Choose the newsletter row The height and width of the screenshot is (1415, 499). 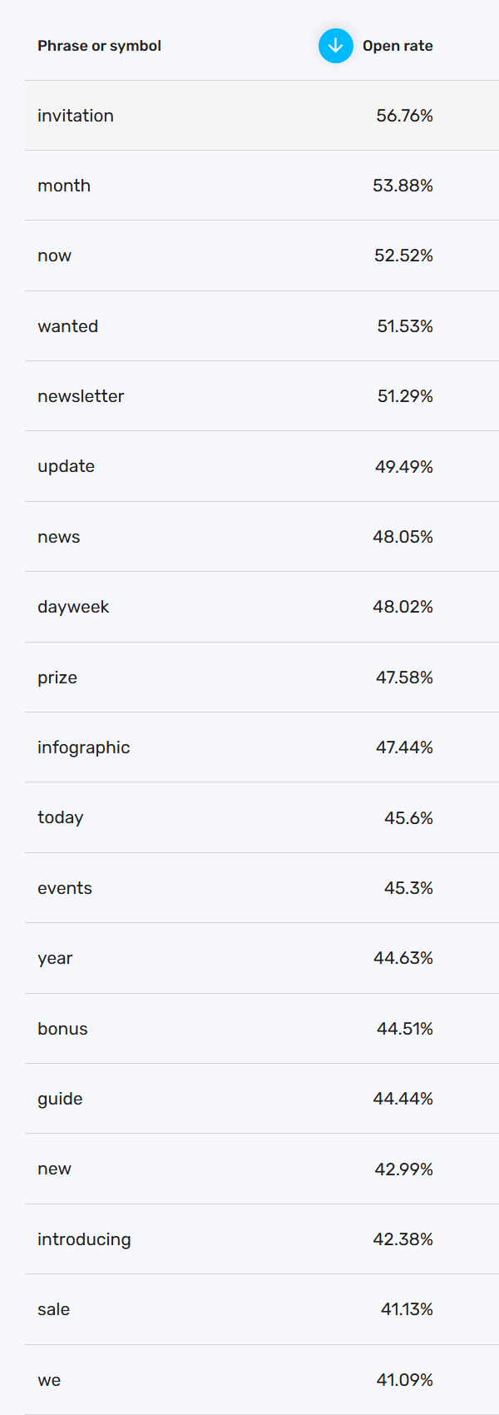(262, 396)
